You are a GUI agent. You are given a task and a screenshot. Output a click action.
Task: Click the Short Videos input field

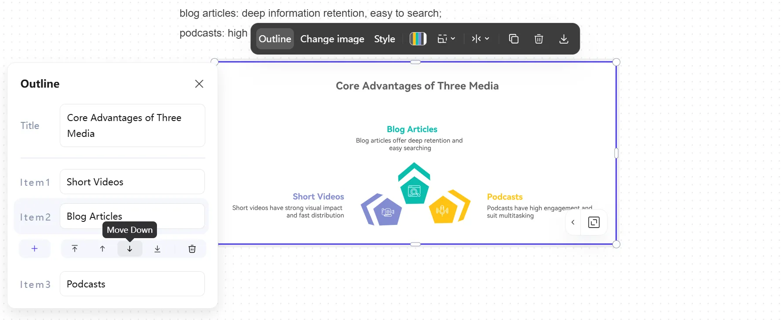(132, 182)
